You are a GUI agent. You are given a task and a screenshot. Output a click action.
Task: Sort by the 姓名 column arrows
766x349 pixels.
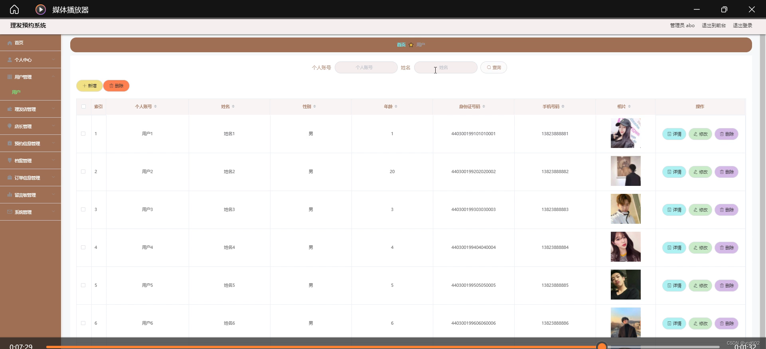coord(233,106)
